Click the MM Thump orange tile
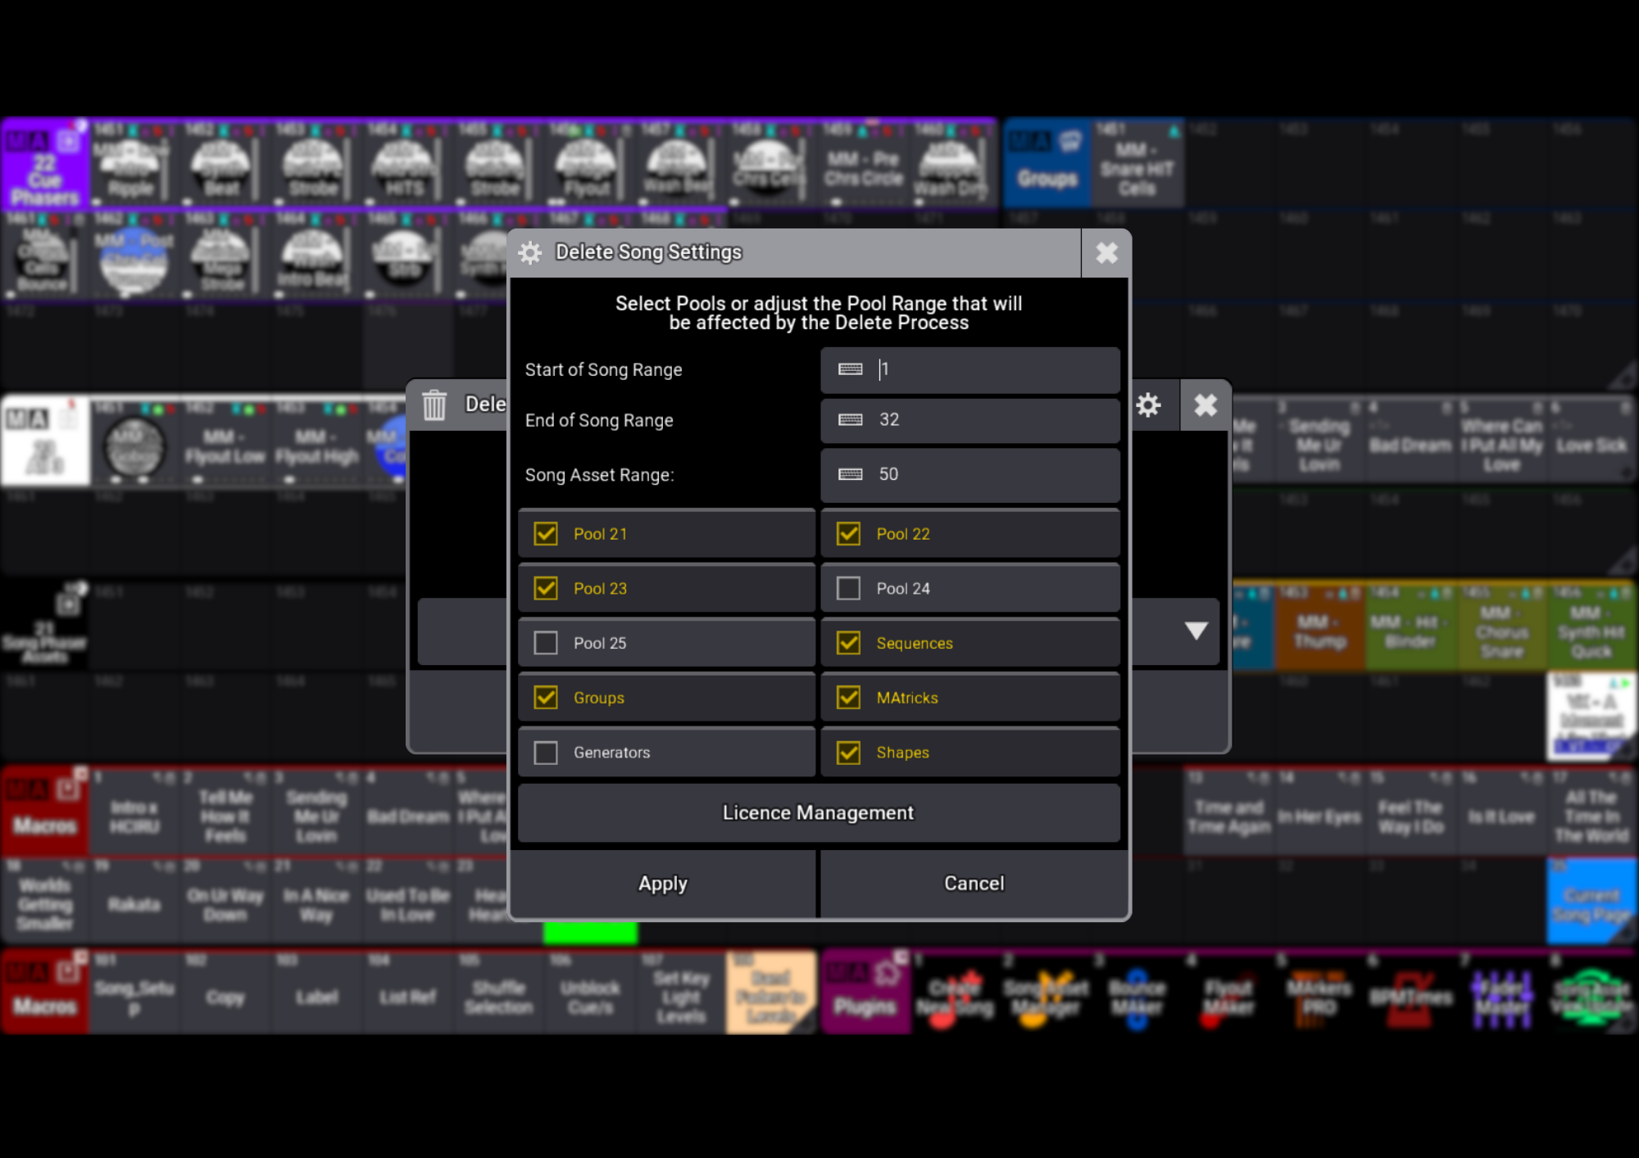Viewport: 1639px width, 1158px height. click(1319, 627)
